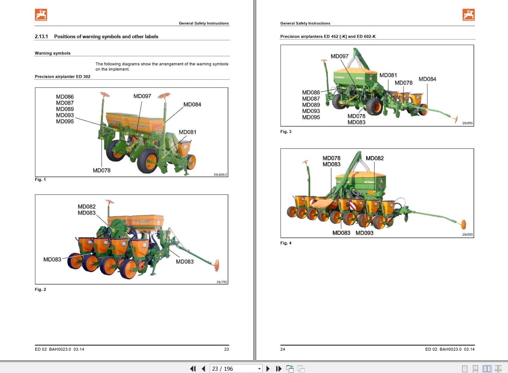Click 'Precision airplanter ED 302' heading
The image size is (508, 373).
tap(63, 77)
